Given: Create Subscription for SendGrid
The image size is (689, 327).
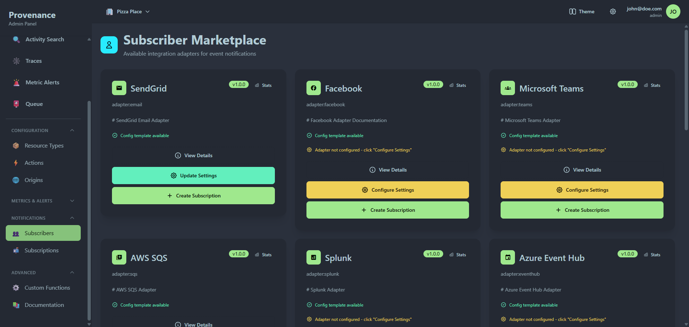Looking at the screenshot, I should tap(193, 196).
